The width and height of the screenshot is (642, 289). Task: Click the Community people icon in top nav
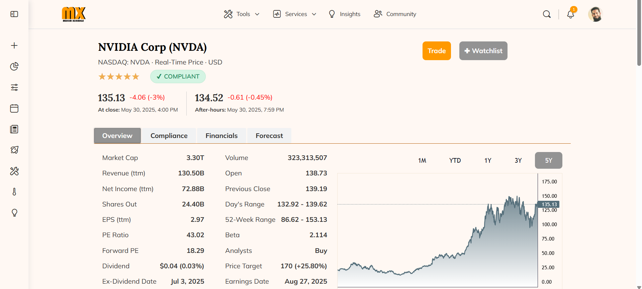click(378, 14)
